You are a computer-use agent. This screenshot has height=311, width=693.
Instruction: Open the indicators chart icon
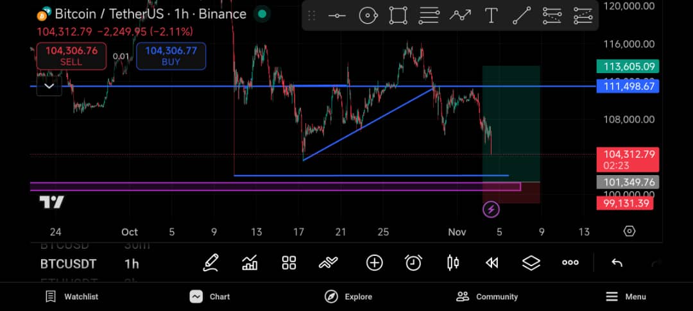250,263
